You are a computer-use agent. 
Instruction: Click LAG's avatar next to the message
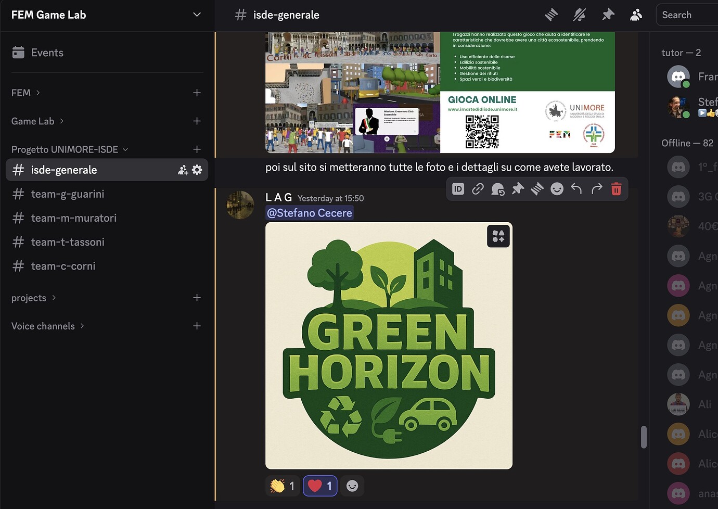240,205
